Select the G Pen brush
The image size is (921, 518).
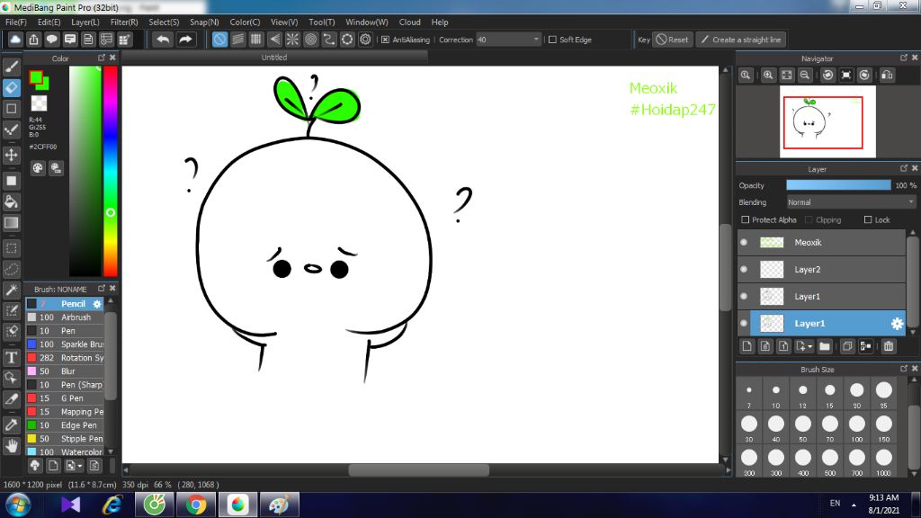click(65, 398)
